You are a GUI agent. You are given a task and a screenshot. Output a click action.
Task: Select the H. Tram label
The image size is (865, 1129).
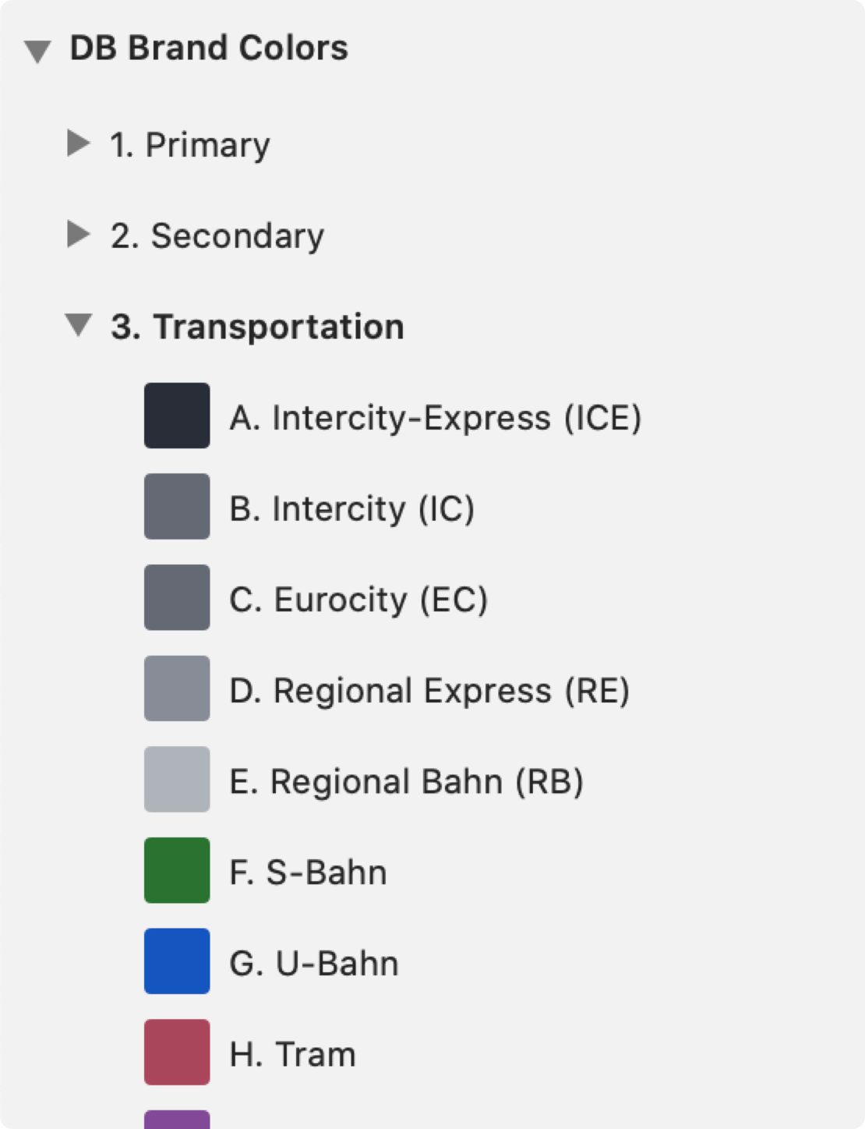click(292, 1054)
